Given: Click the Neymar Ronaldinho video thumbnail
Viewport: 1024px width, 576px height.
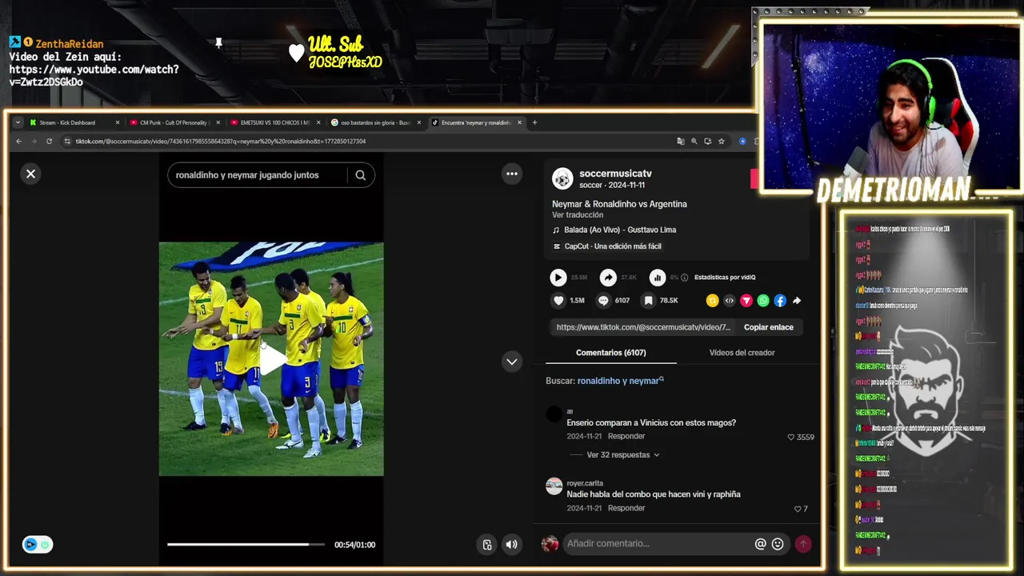Looking at the screenshot, I should pos(271,359).
